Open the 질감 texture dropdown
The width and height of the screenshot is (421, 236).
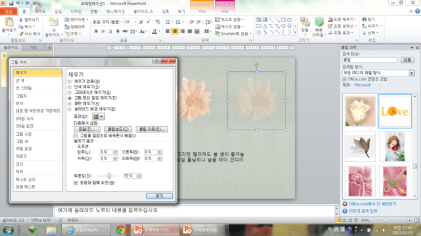click(x=98, y=117)
